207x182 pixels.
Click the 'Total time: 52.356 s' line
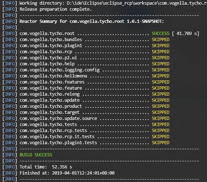(46, 167)
